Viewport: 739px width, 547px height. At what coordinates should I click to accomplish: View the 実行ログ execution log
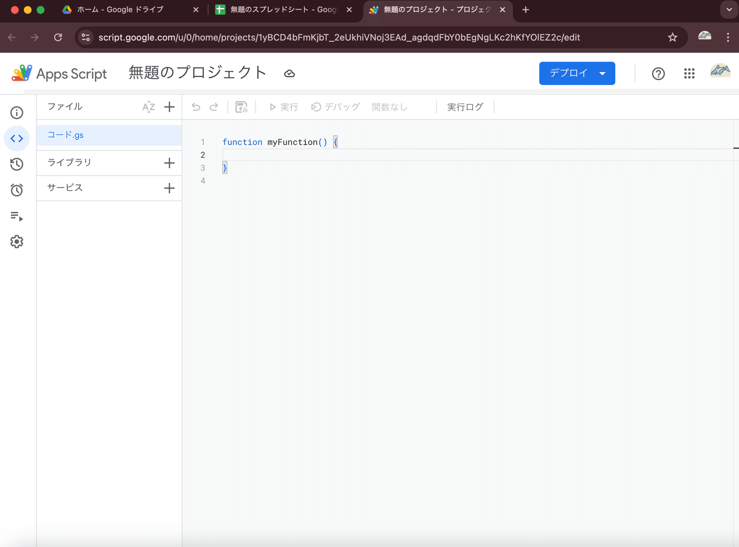(x=466, y=106)
